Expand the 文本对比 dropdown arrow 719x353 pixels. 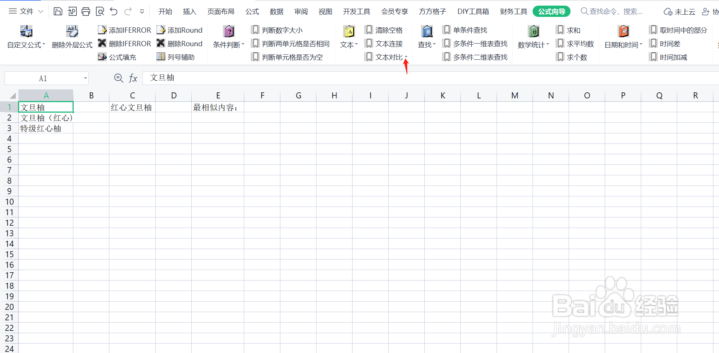pyautogui.click(x=406, y=57)
